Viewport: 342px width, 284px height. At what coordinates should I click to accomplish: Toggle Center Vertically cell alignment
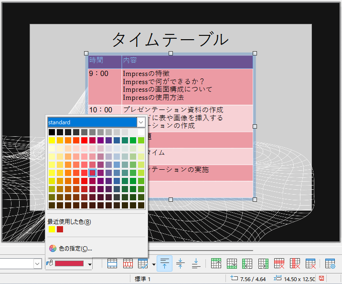point(180,263)
